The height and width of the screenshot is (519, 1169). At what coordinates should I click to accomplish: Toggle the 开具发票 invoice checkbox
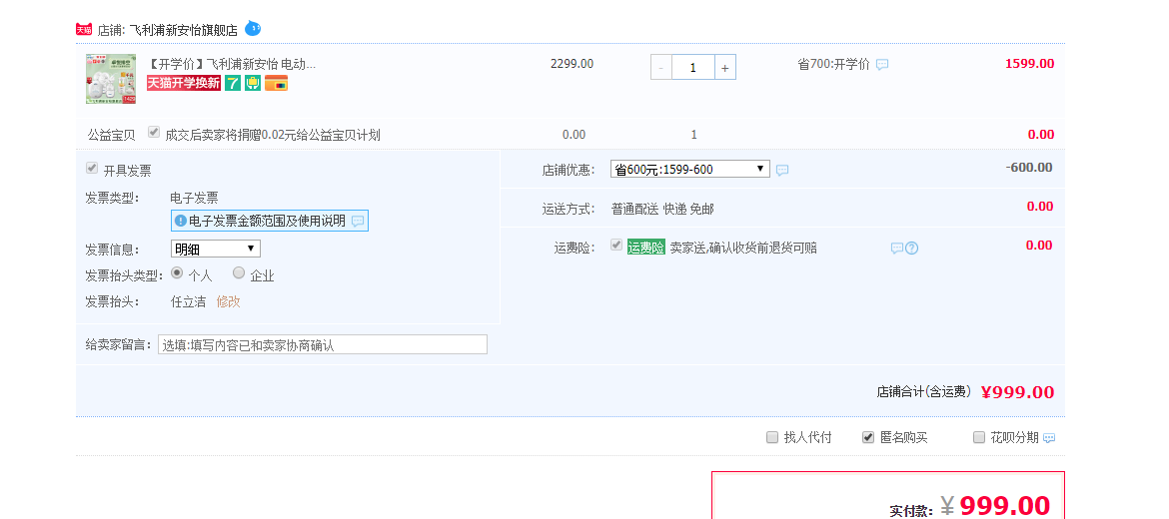pos(92,168)
